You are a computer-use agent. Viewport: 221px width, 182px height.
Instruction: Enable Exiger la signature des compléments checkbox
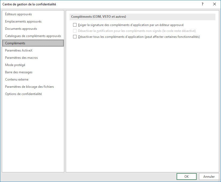(x=75, y=25)
